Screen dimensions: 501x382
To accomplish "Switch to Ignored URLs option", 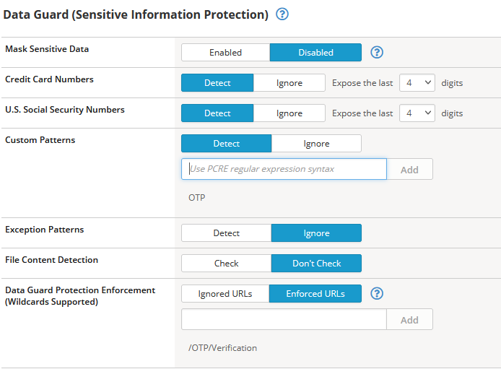I will (x=225, y=293).
